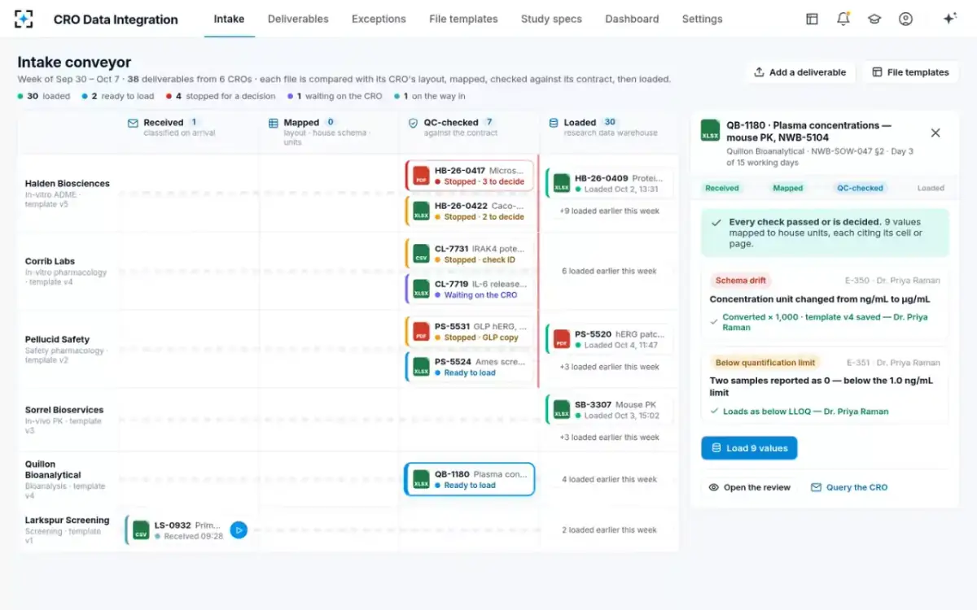This screenshot has width=977, height=610.
Task: Click the Mapped column grid icon
Action: pyautogui.click(x=273, y=123)
